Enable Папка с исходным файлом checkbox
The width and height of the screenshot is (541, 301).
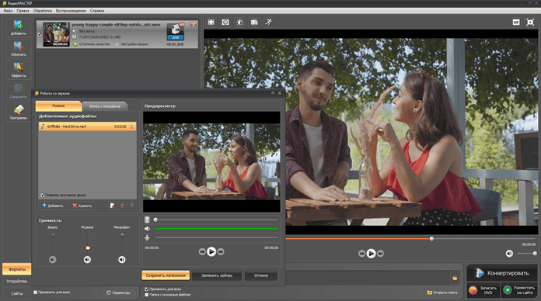click(x=147, y=295)
